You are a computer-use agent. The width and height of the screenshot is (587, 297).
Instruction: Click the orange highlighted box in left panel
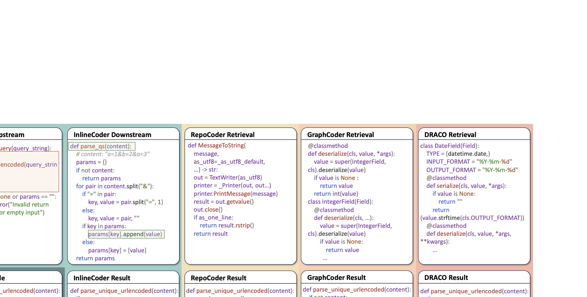(29, 172)
